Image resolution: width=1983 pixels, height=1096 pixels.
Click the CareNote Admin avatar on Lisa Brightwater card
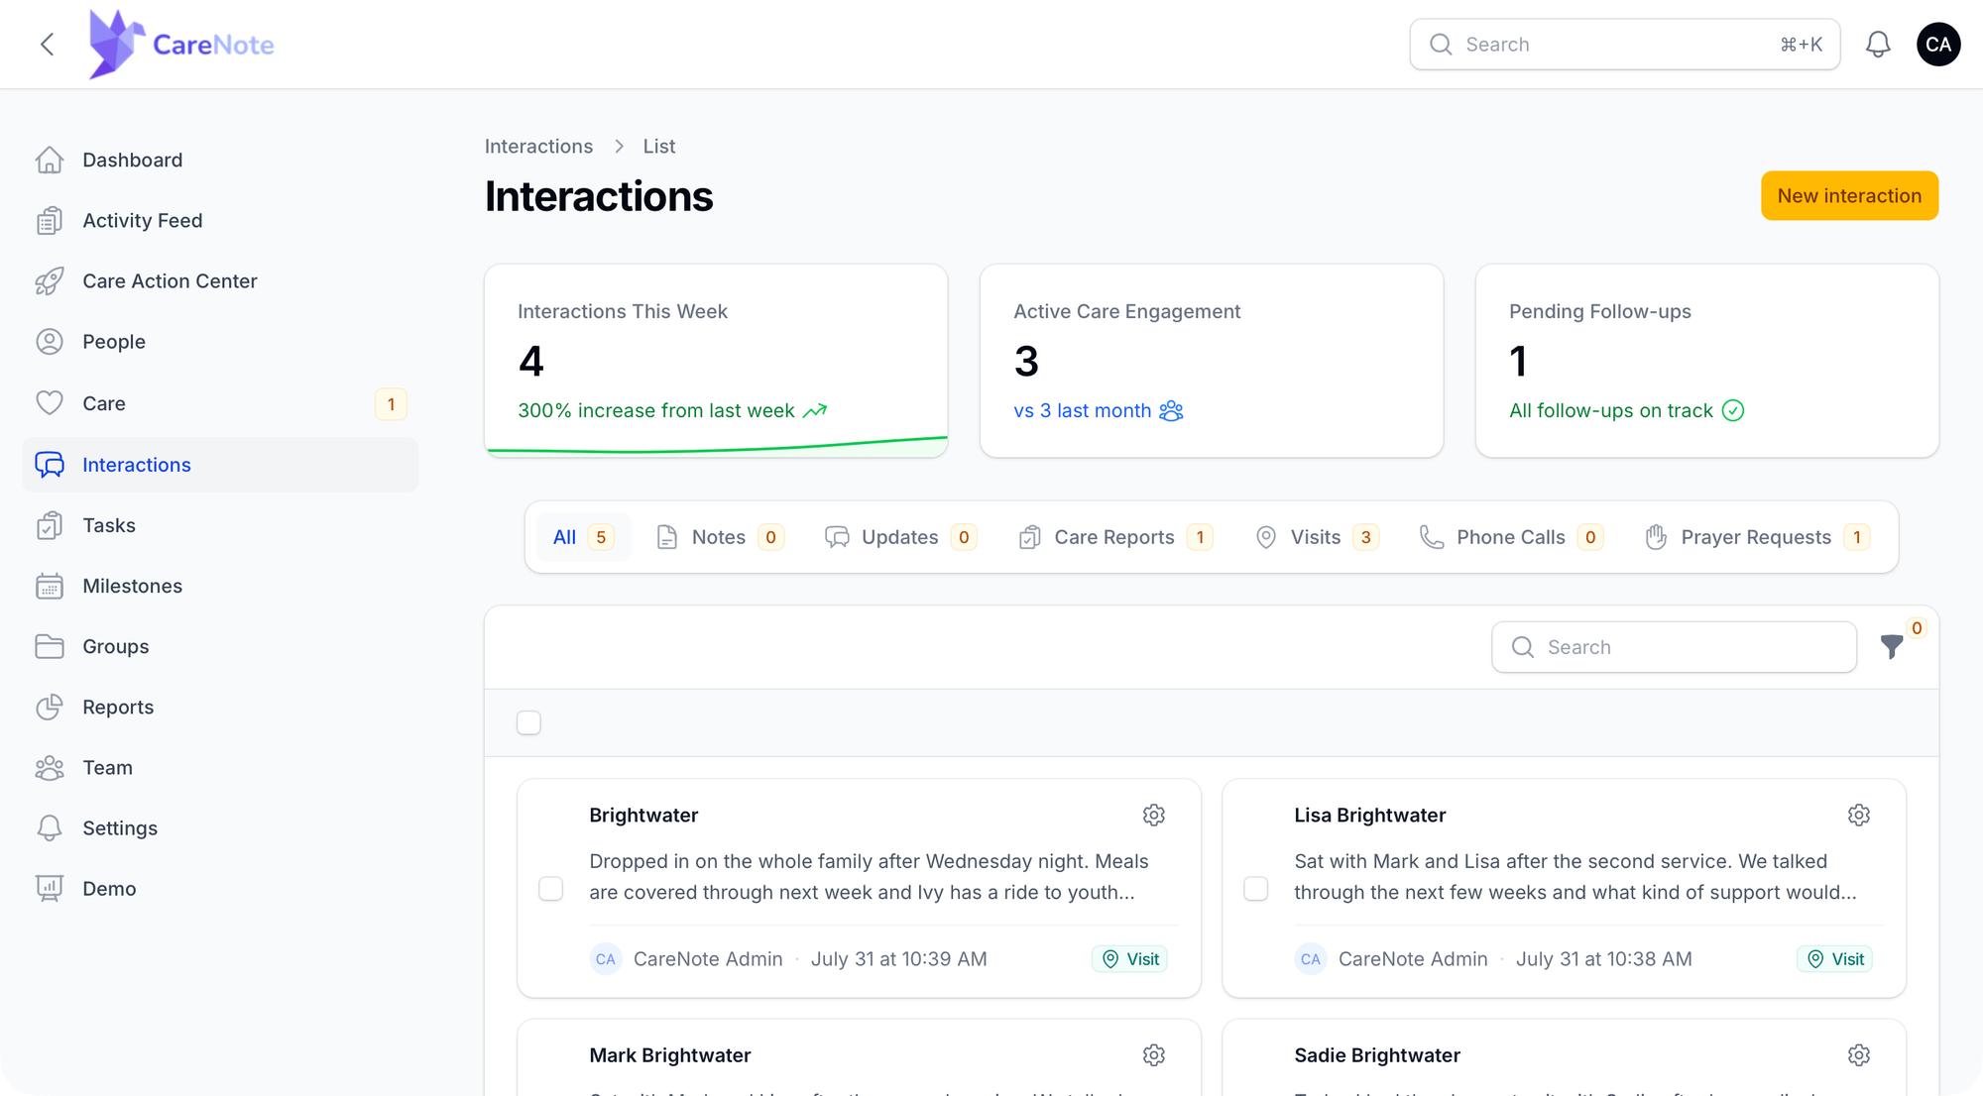[x=1310, y=959]
